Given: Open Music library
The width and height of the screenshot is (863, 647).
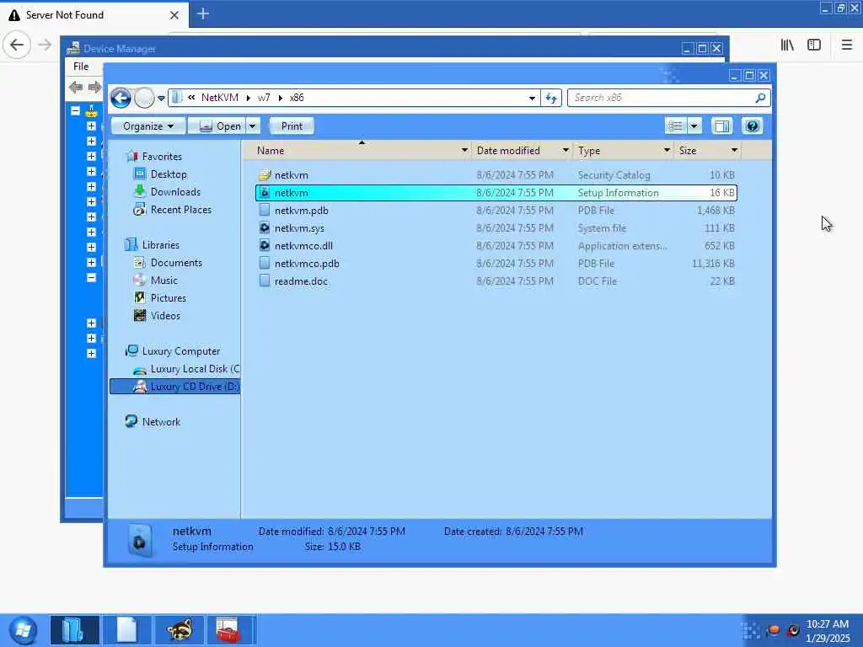Looking at the screenshot, I should [x=164, y=280].
